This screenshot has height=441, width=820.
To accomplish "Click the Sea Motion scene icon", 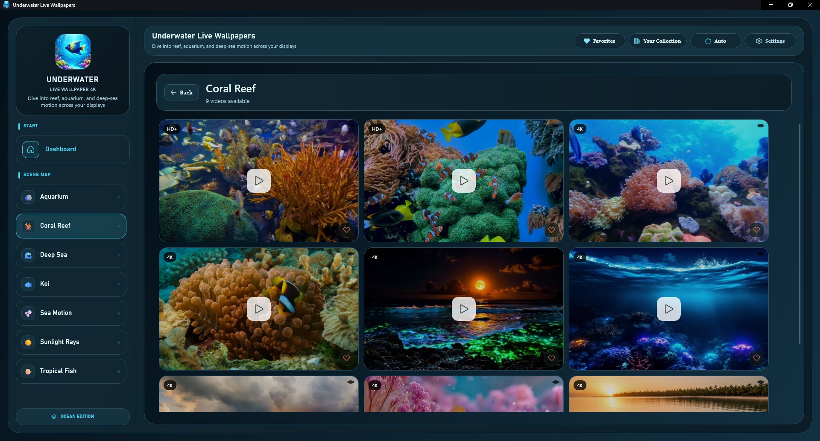I will (28, 313).
